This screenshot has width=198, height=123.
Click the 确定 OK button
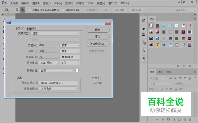(97, 30)
